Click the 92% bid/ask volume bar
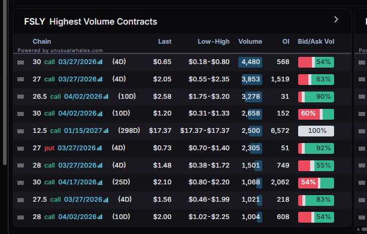Screen dimensions: 367x234 coord(316,148)
